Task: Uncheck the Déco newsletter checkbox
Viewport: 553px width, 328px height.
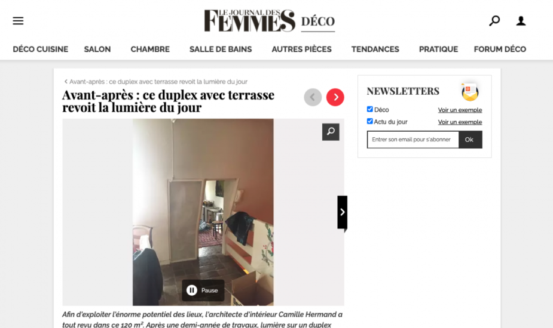Action: click(369, 109)
